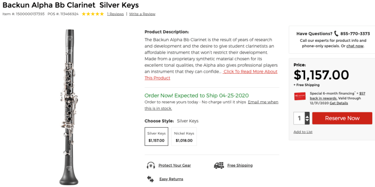Select the Nickel Keys style option
This screenshot has height=187, width=375.
point(184,136)
